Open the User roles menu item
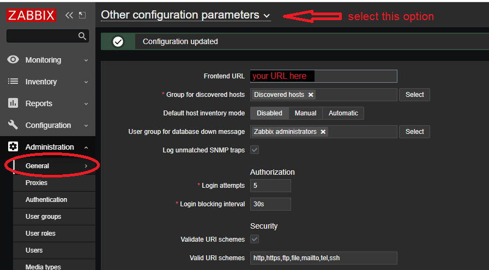 click(40, 234)
